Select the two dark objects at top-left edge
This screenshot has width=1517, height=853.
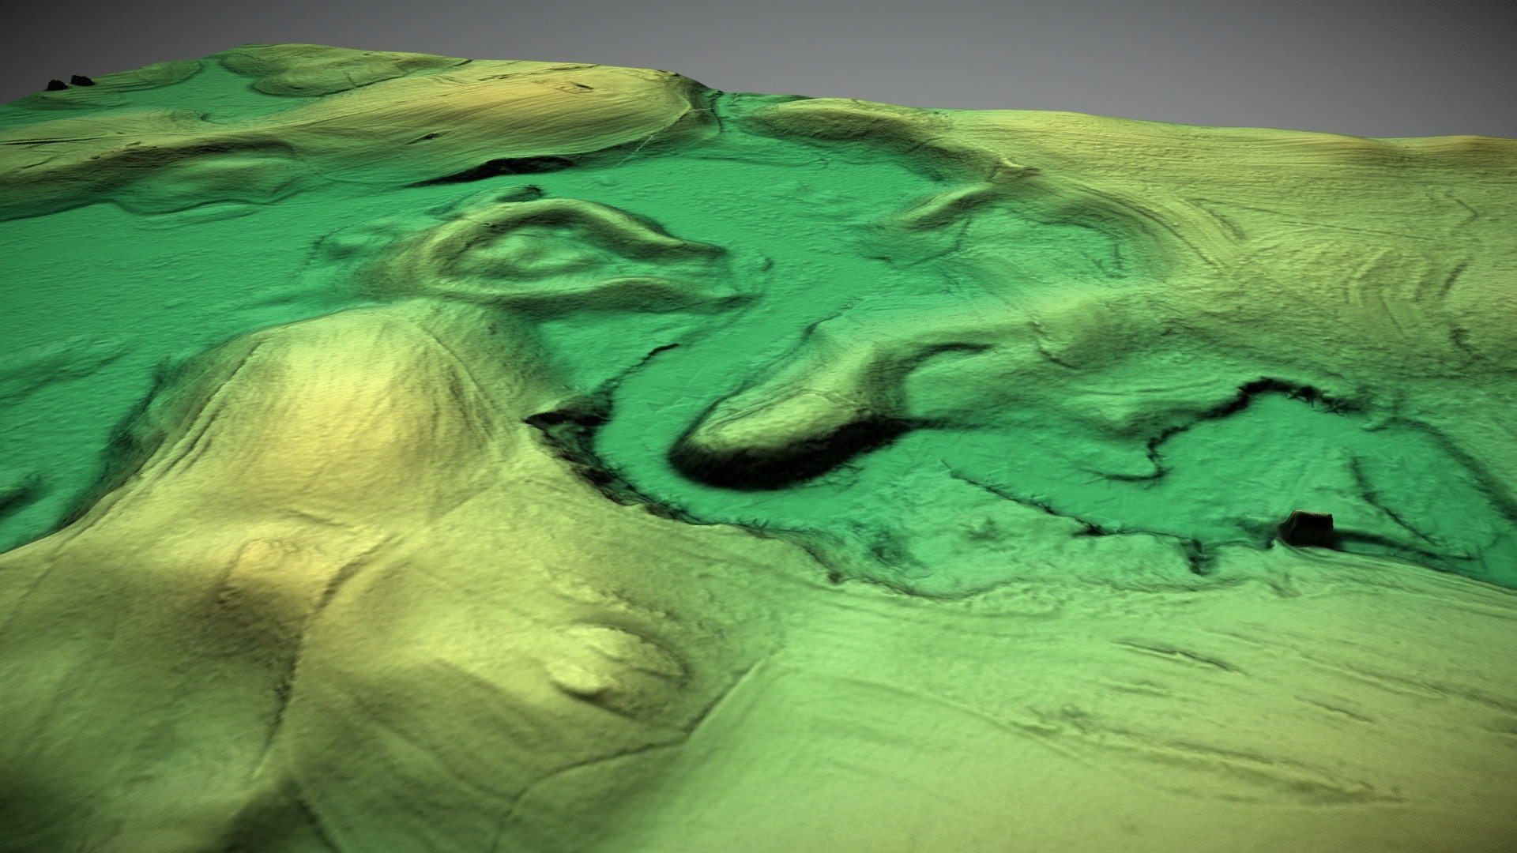click(x=70, y=82)
